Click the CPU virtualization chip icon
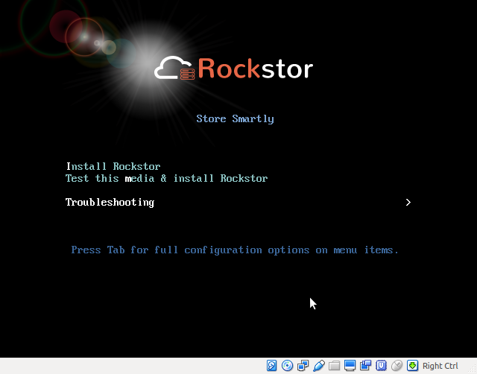 tap(381, 366)
